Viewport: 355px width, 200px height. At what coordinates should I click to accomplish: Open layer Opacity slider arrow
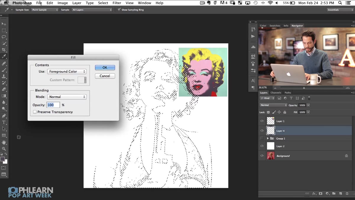pyautogui.click(x=308, y=105)
